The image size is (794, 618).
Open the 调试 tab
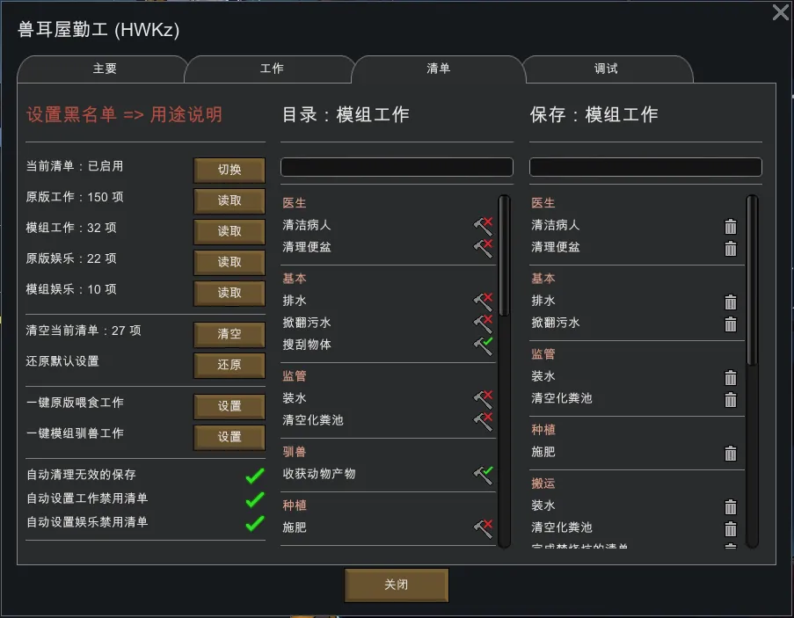606,69
